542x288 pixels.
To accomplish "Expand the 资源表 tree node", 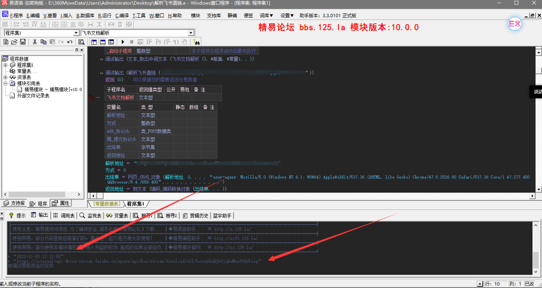I will [x=6, y=77].
